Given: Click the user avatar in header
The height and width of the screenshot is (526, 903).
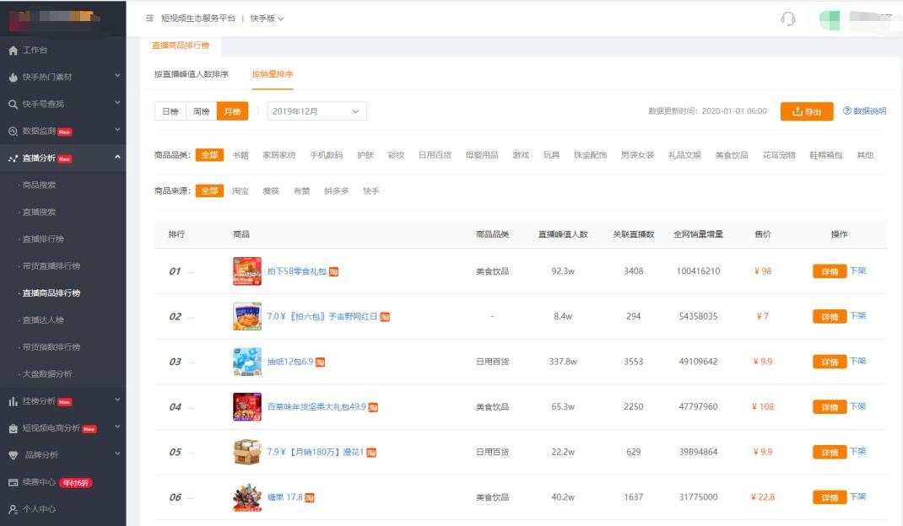Looking at the screenshot, I should coord(830,19).
